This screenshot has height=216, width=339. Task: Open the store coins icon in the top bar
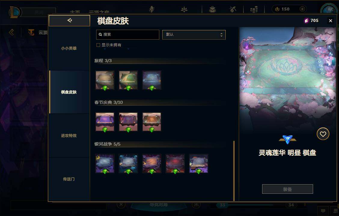(254, 9)
